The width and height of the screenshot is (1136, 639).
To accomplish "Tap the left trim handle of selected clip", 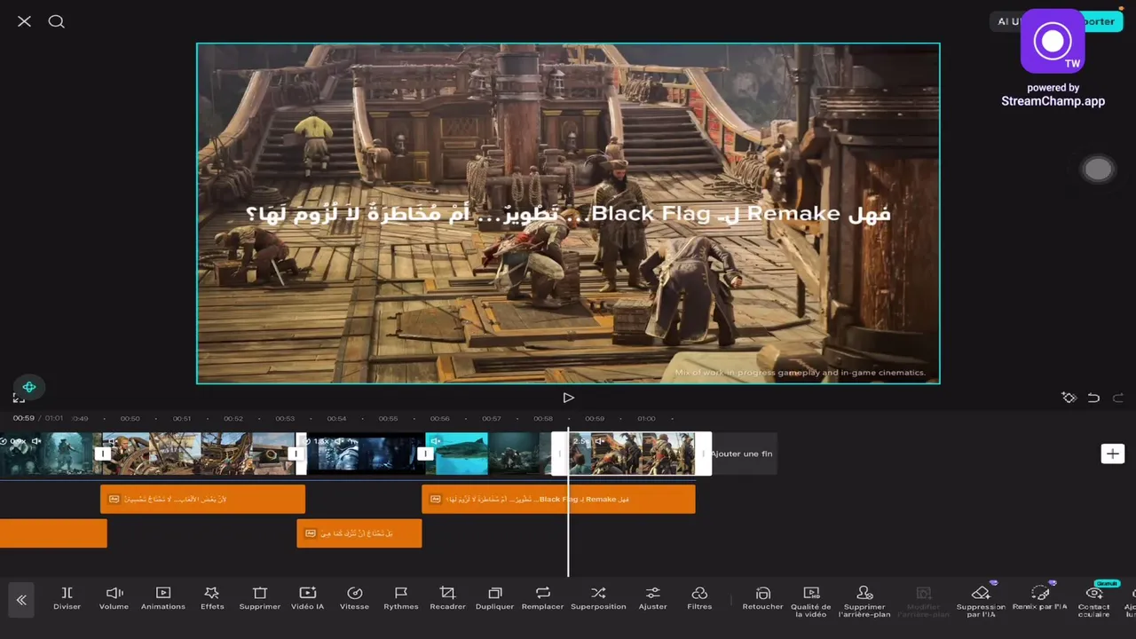I will [x=559, y=454].
